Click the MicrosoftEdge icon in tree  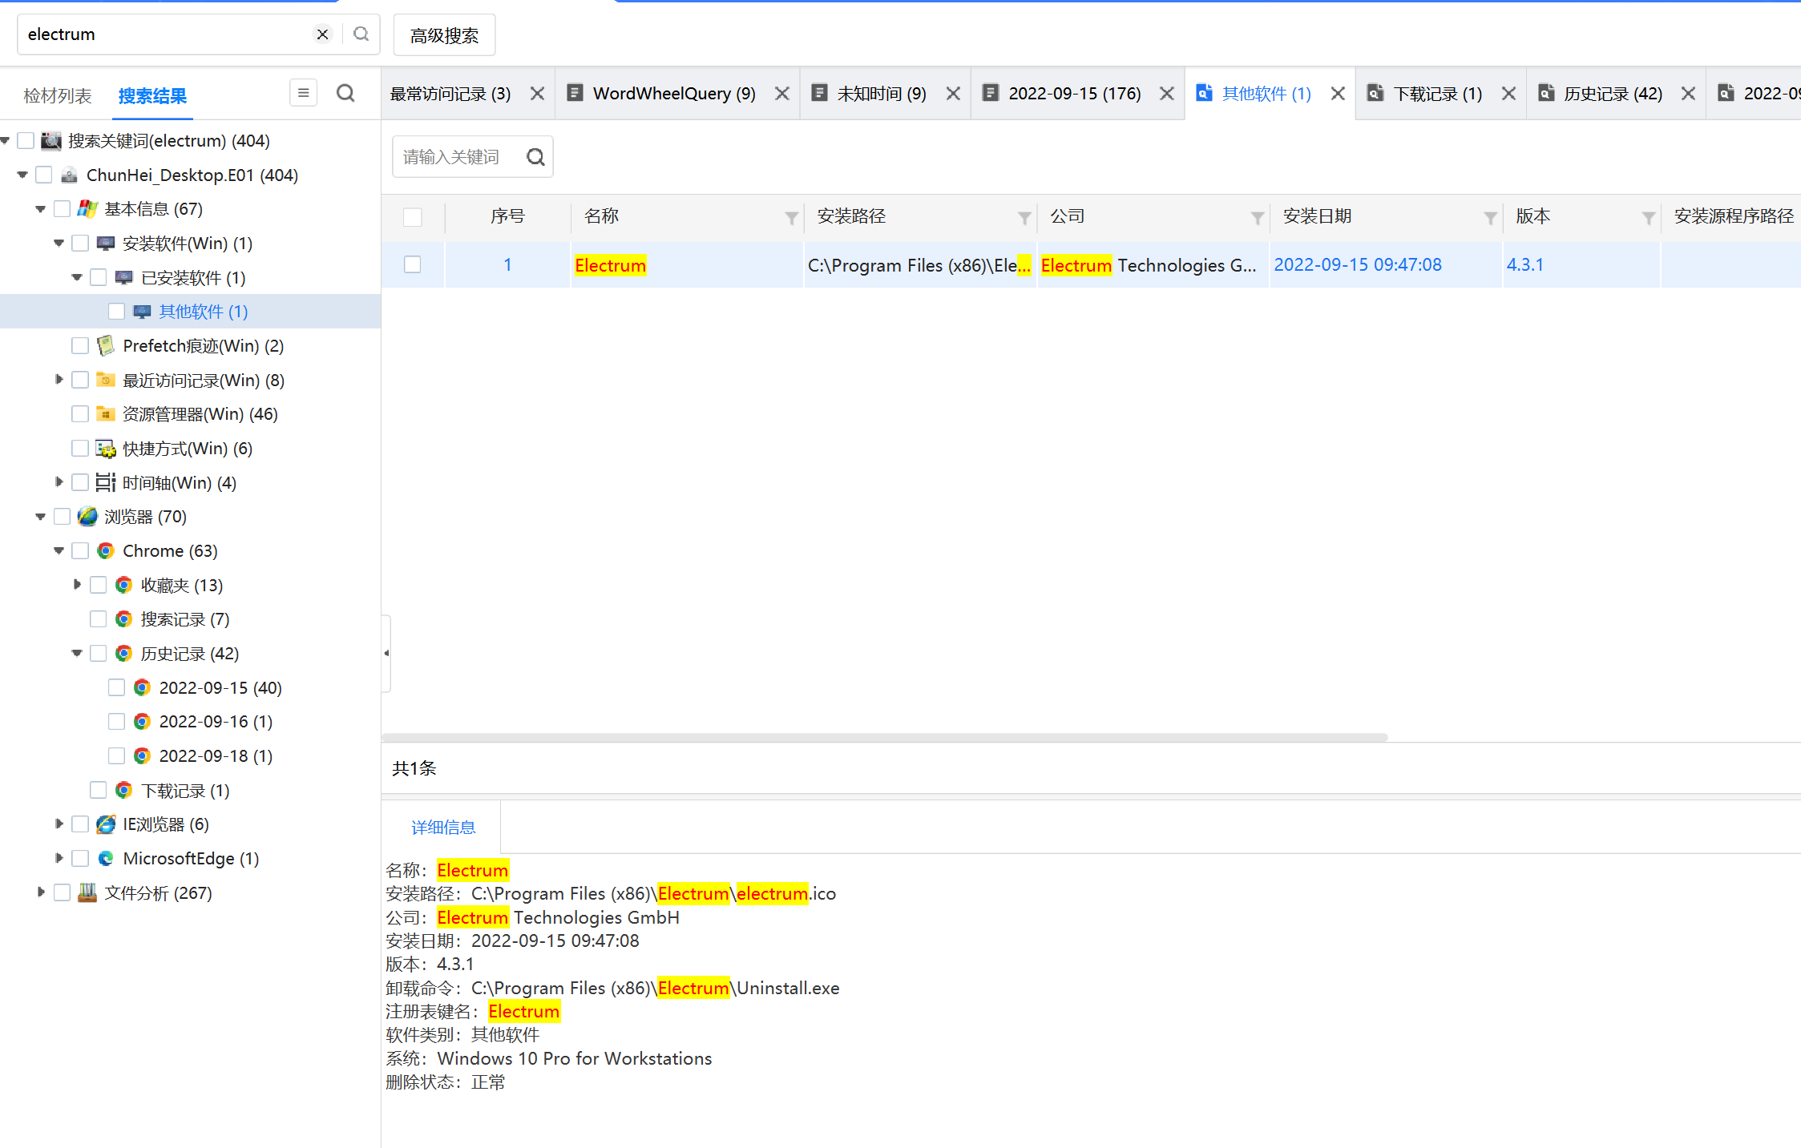[x=106, y=859]
